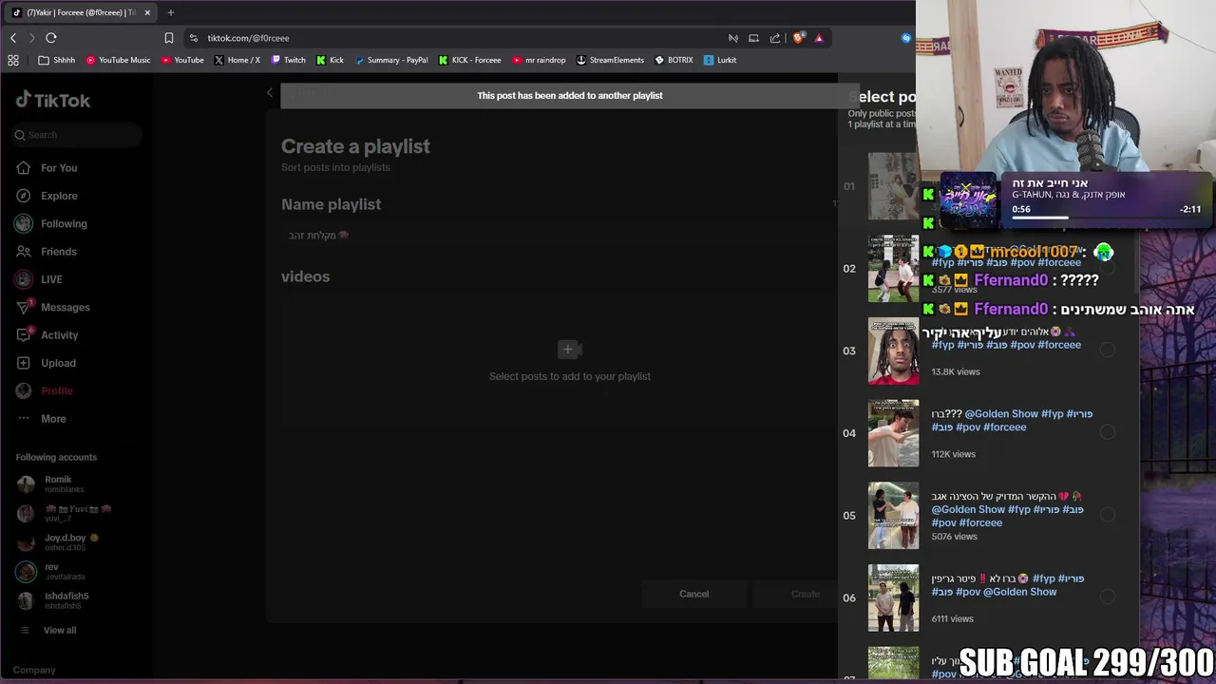Image resolution: width=1216 pixels, height=684 pixels.
Task: Expand More menu in sidebar
Action: 53,419
